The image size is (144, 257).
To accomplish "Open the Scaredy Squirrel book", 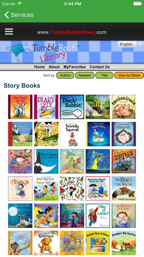I will pyautogui.click(x=72, y=134).
